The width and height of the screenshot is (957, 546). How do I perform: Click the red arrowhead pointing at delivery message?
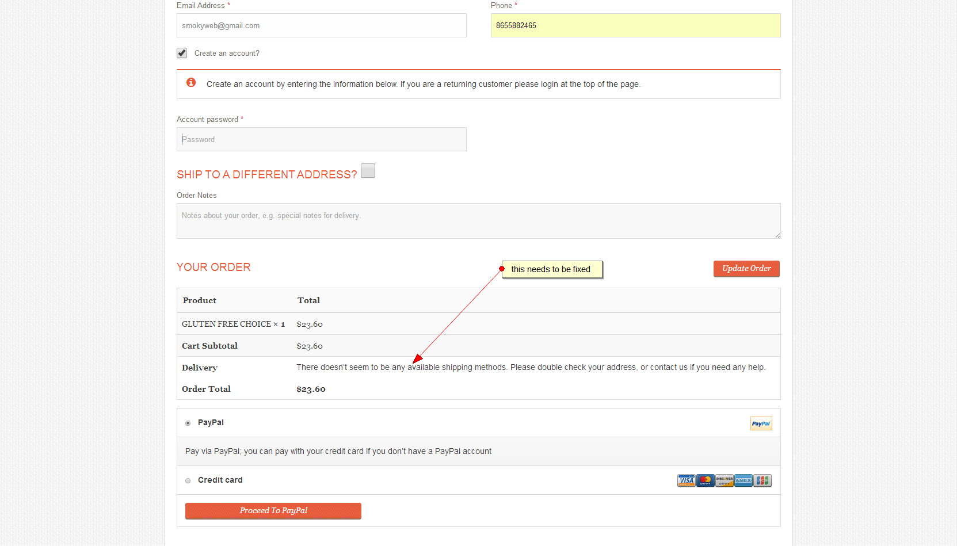(x=418, y=358)
